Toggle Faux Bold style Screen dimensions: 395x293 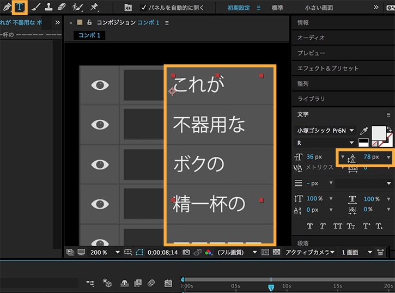coord(310,226)
